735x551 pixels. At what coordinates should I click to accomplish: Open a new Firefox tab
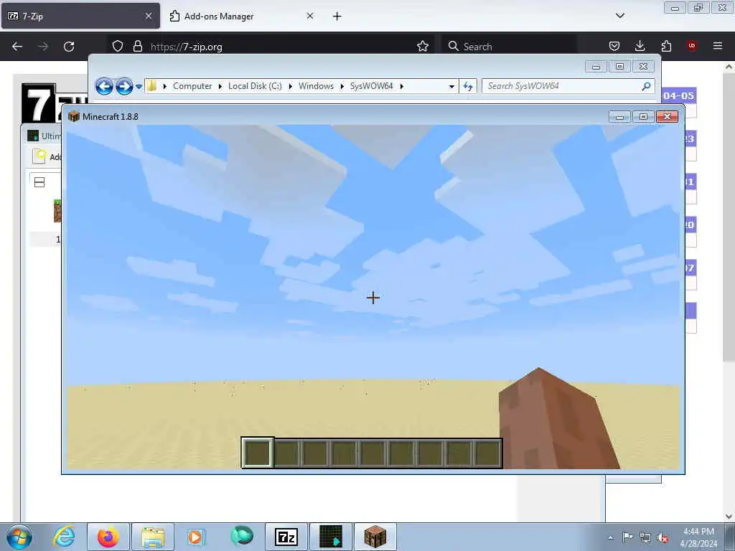(337, 17)
